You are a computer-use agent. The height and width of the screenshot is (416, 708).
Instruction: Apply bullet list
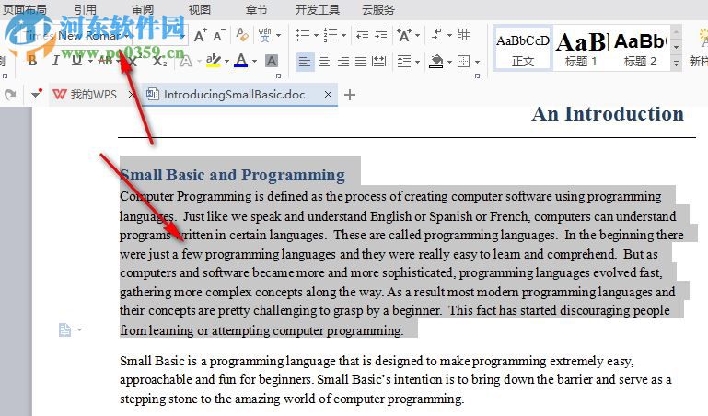pyautogui.click(x=303, y=35)
